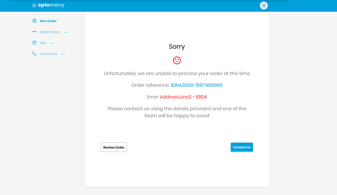Viewport: 337px width, 195px height.
Task: Open Order History in the sidebar
Action: pyautogui.click(x=50, y=32)
